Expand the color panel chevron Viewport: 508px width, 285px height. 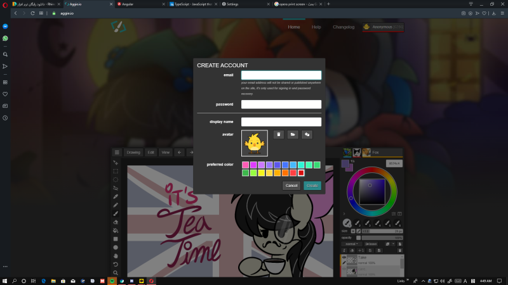pos(344,214)
